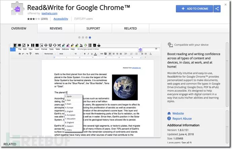This screenshot has height=149, width=232.
Task: Open the line spacing dropdown
Action: 126,54
